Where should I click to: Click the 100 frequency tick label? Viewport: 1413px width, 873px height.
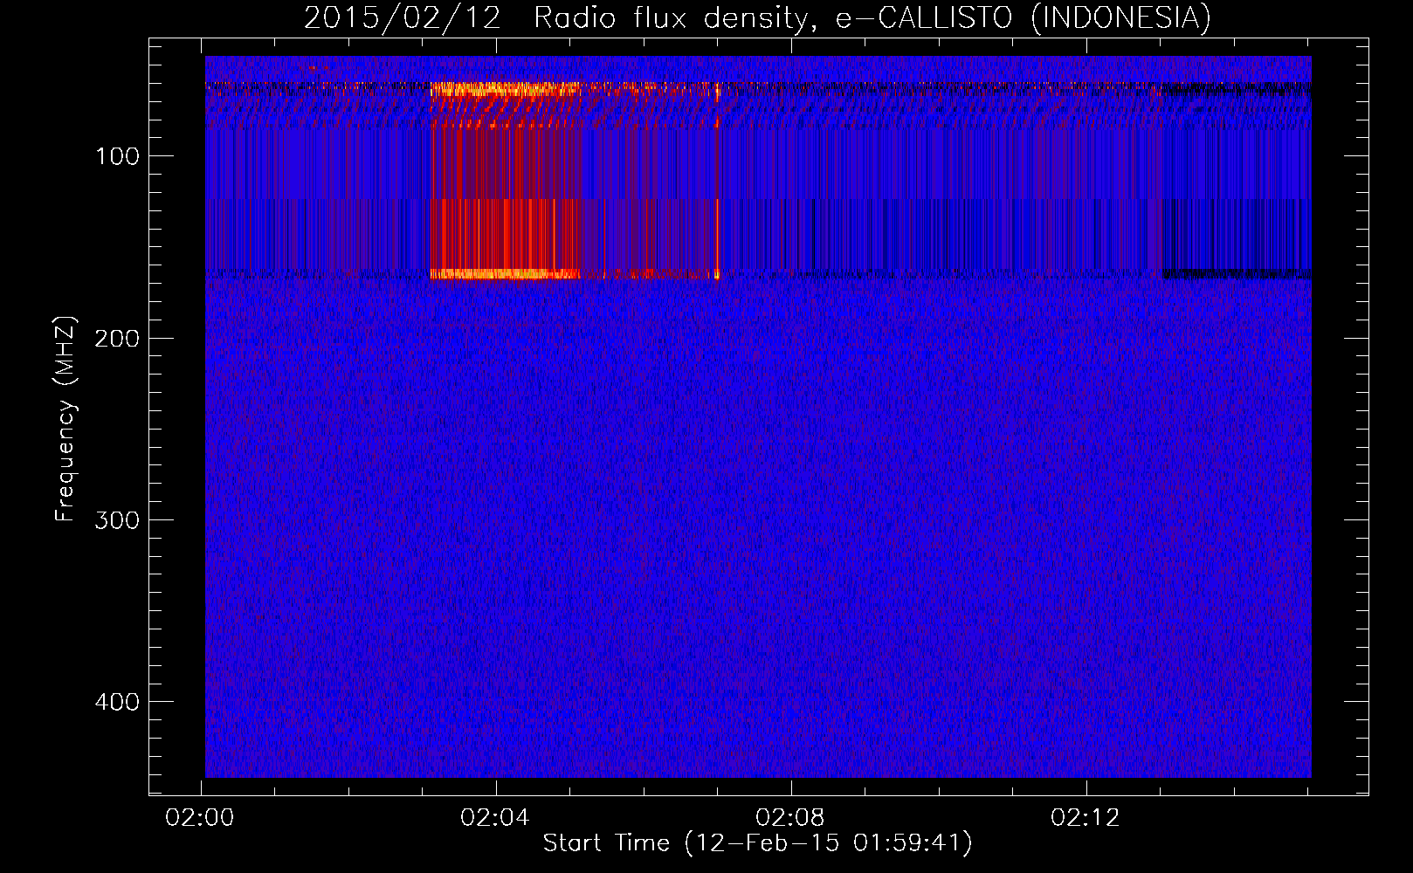click(117, 156)
